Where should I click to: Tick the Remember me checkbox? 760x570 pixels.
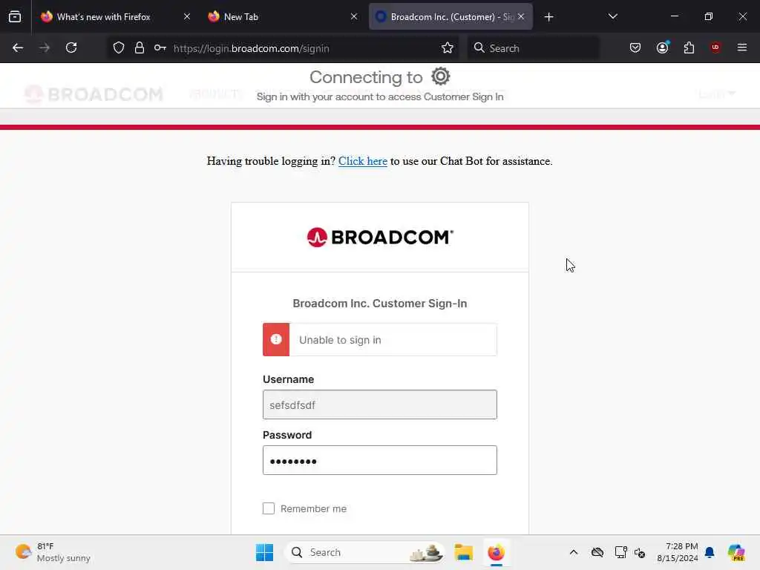pos(269,508)
